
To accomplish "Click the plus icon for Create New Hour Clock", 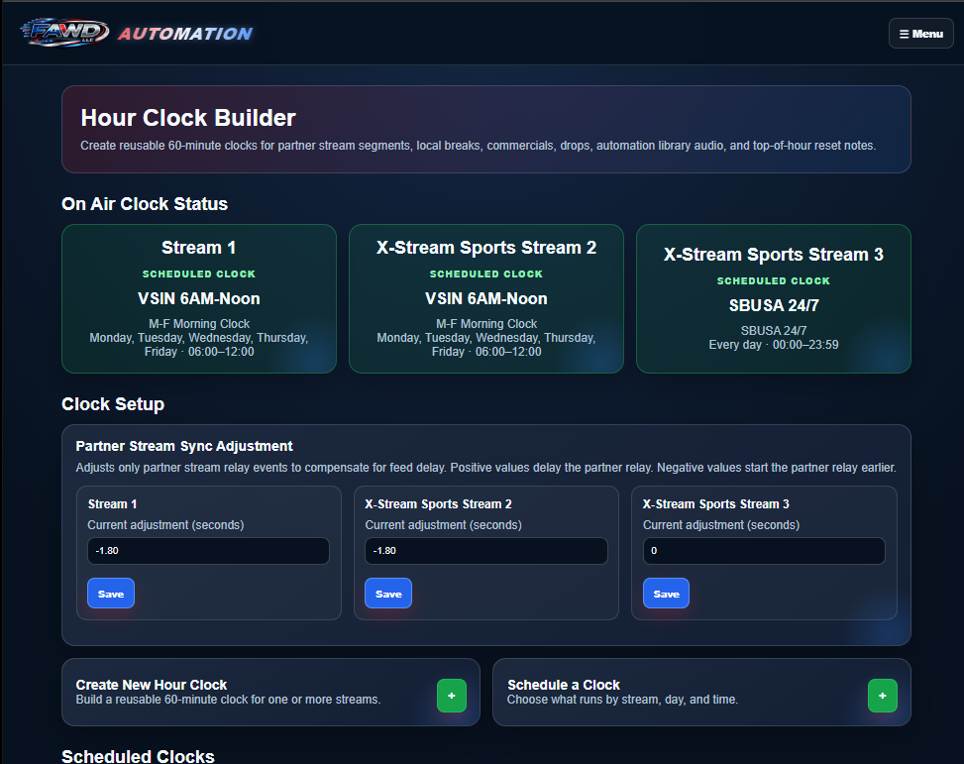I will click(x=451, y=696).
